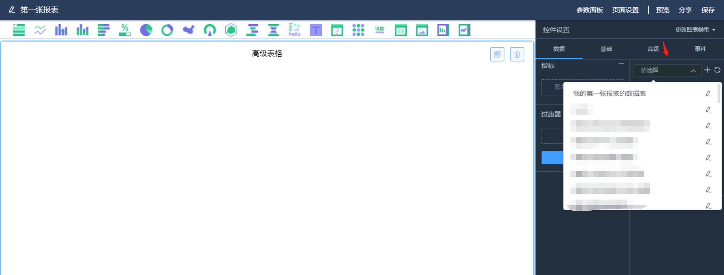
Task: Add the 10:00 clock time widget
Action: pos(380,30)
